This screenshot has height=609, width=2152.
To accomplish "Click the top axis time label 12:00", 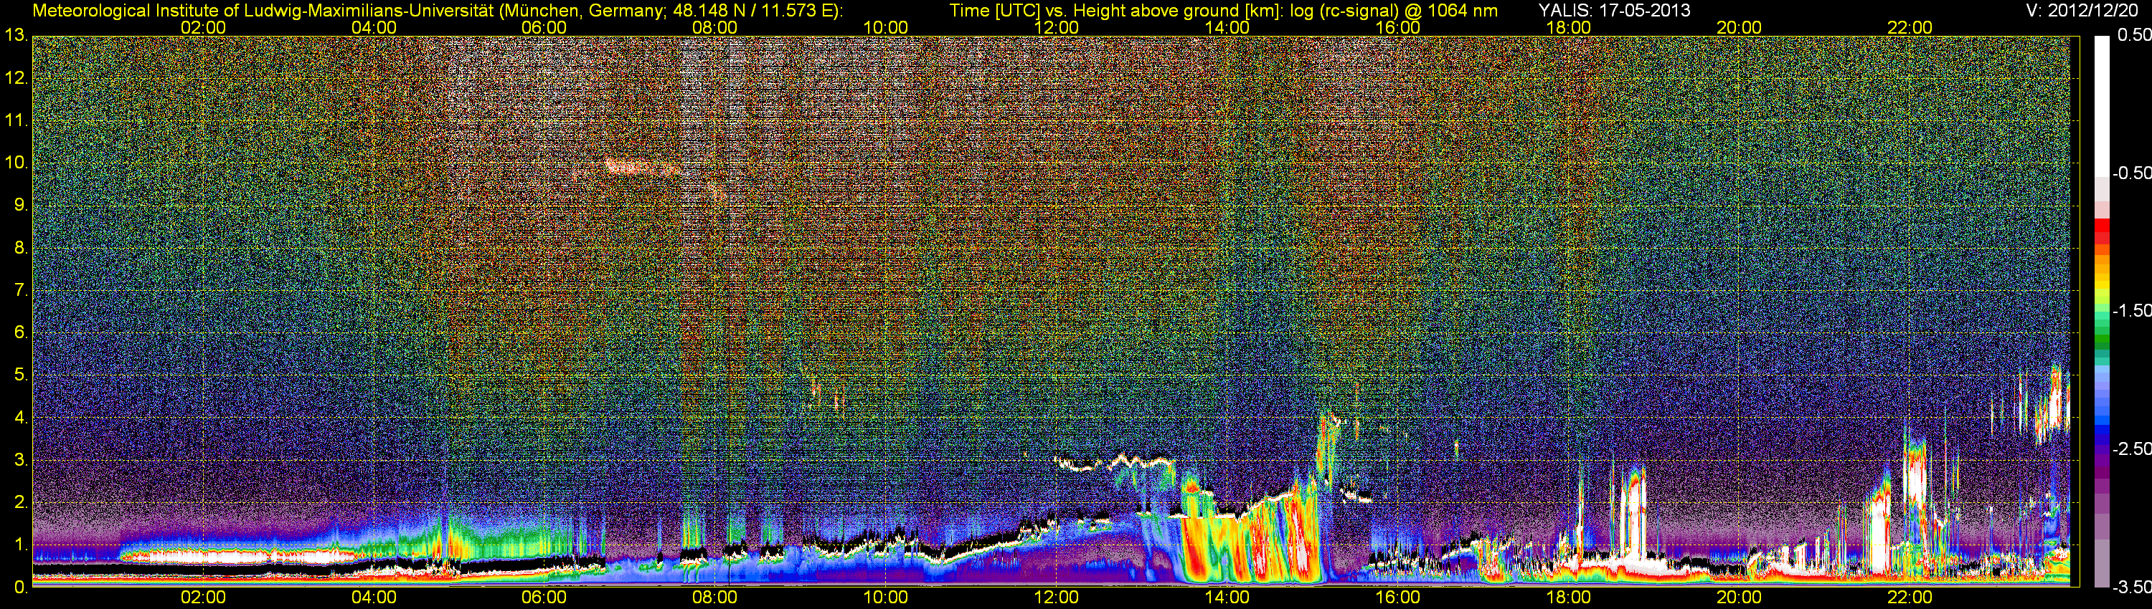I will 1056,27.
